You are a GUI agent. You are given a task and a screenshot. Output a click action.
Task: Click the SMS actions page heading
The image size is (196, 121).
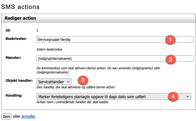click(x=20, y=7)
